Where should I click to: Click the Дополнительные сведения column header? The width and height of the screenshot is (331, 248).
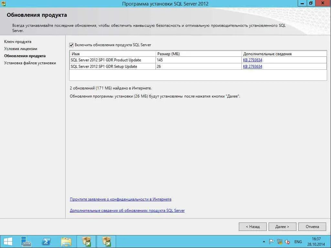point(284,54)
